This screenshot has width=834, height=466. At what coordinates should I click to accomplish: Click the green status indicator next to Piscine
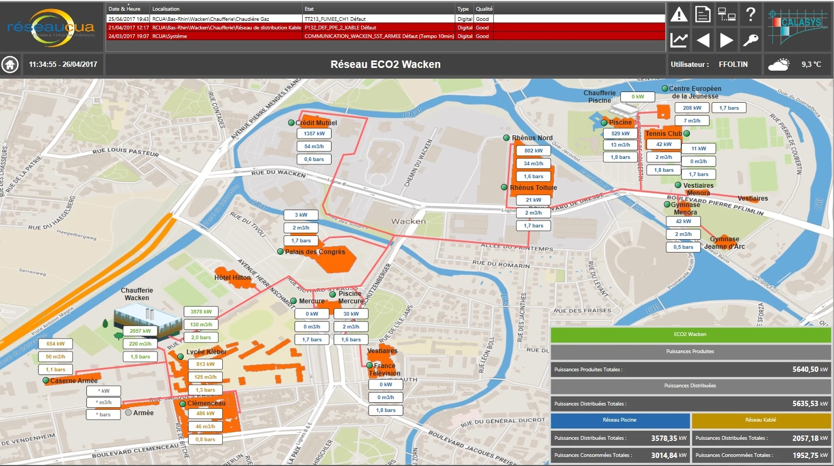[604, 123]
